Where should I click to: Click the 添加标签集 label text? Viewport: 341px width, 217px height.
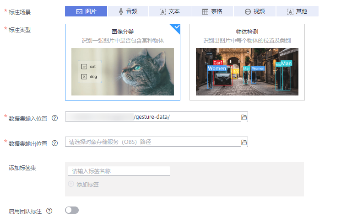click(x=22, y=168)
